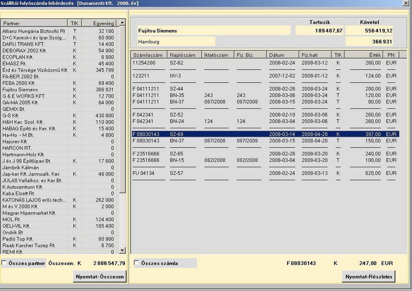
Task: Select partner M és V 2000 Kft.
Action: click(x=60, y=206)
